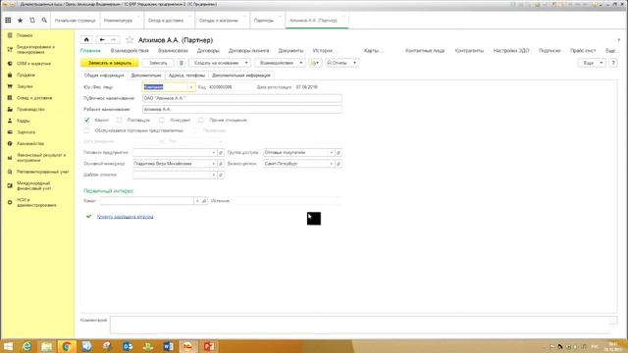Image resolution: width=628 pixels, height=353 pixels.
Task: Open the Еще dropdown in toolbar
Action: pos(592,63)
